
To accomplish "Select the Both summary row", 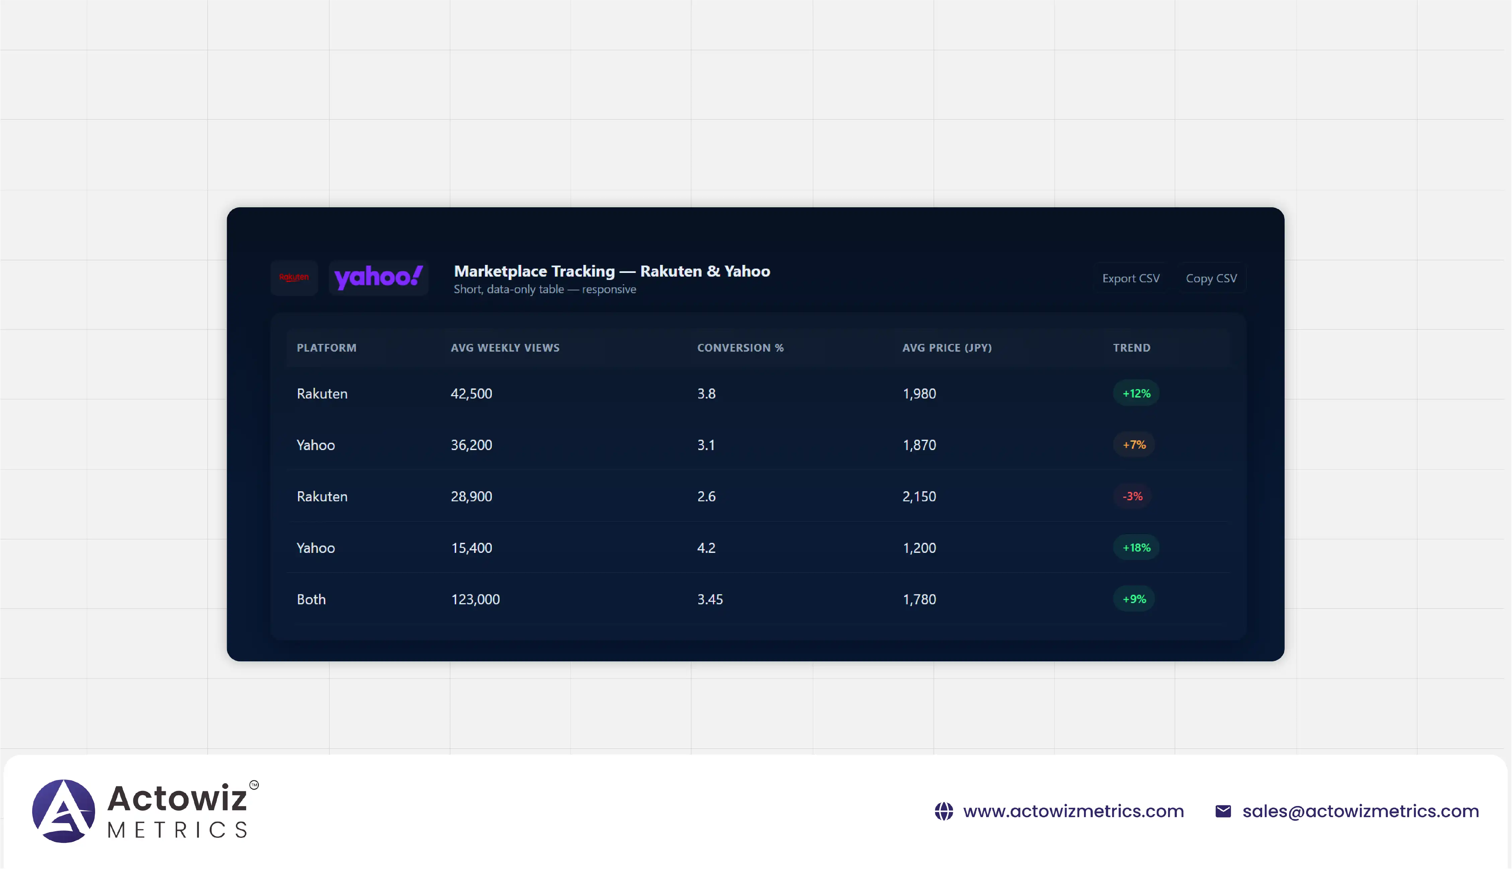I will pos(311,599).
